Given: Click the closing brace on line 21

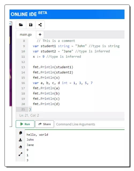Looking at the screenshot, I should [x=30, y=109].
